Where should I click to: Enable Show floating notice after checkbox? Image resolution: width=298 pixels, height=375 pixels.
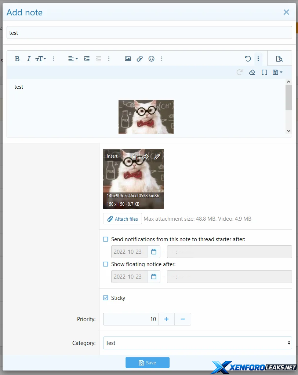pyautogui.click(x=106, y=264)
